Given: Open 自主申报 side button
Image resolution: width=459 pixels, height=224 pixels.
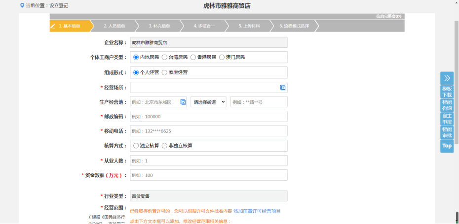Looking at the screenshot, I should [447, 119].
